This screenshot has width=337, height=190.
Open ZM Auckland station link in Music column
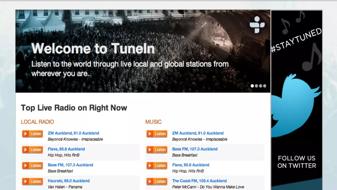(198, 133)
